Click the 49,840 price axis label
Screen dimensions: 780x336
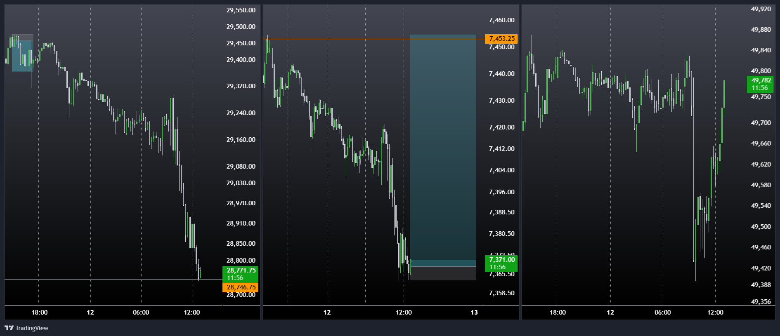pyautogui.click(x=761, y=50)
